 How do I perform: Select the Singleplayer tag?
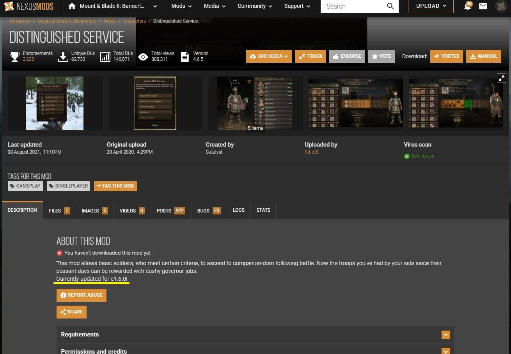(x=68, y=186)
